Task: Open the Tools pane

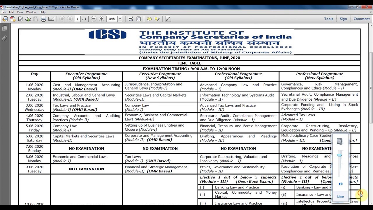Action: click(x=329, y=19)
